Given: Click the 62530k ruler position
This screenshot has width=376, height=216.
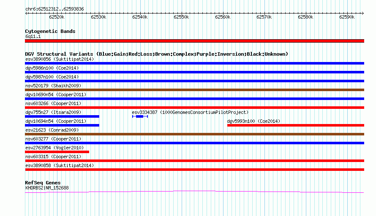Looking at the screenshot, I should [98, 17].
